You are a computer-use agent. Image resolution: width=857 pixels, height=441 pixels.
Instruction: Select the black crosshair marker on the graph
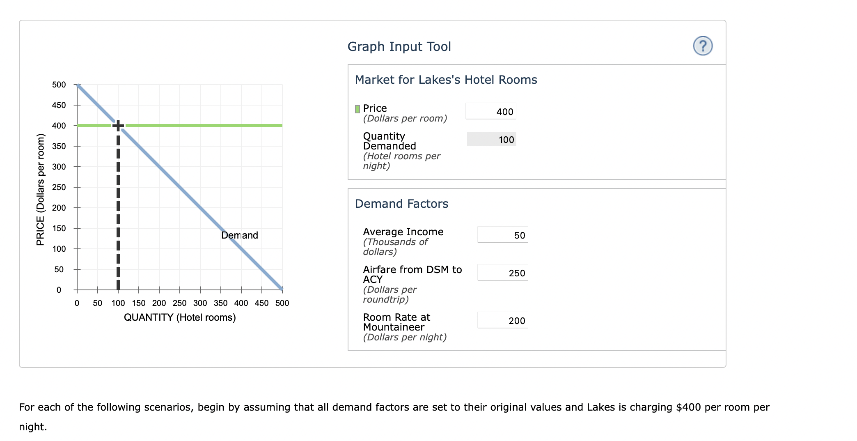coord(119,125)
